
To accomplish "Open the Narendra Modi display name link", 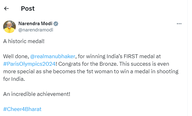I will click(x=35, y=24).
